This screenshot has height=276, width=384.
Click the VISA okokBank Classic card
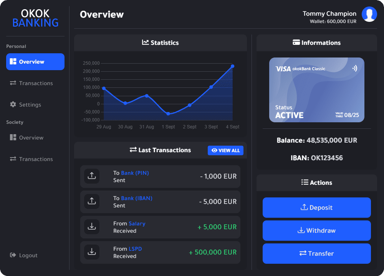point(316,90)
